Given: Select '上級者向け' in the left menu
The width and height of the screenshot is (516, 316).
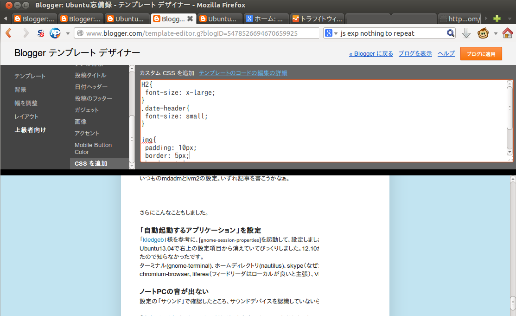Looking at the screenshot, I should (x=30, y=130).
